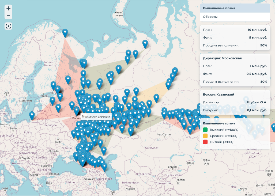The image size is (275, 196).
Task: Click the lone marker in the middle of the northern green region
Action: click(x=119, y=69)
